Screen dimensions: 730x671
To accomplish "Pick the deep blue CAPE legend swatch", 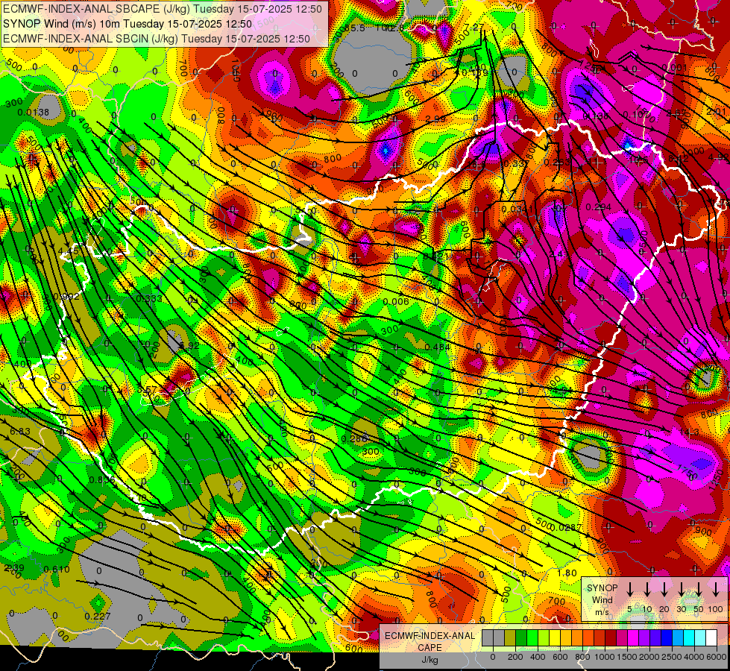I will click(x=667, y=637).
